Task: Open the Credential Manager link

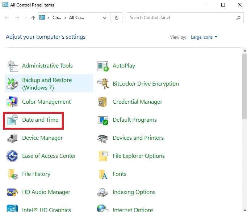Action: pyautogui.click(x=137, y=102)
